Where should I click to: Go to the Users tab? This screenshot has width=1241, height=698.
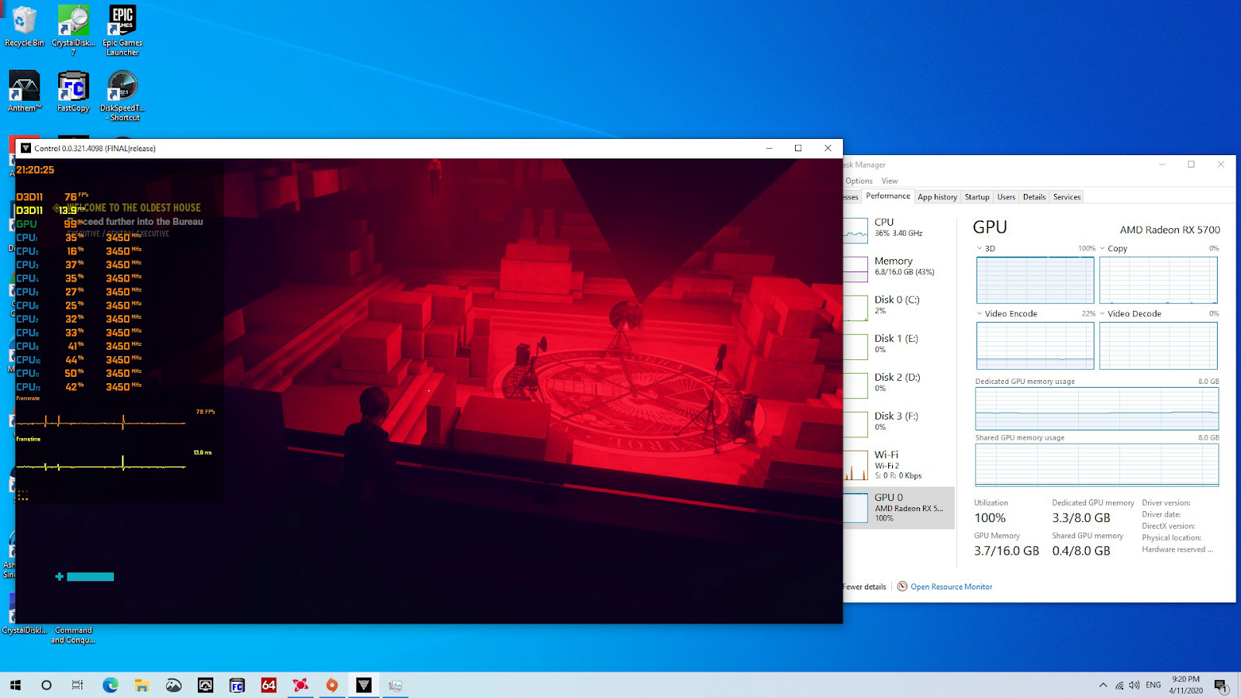coord(1006,197)
